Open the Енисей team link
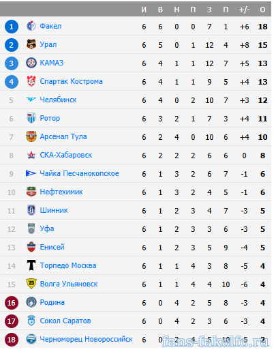The height and width of the screenshot is (354, 276). [52, 247]
